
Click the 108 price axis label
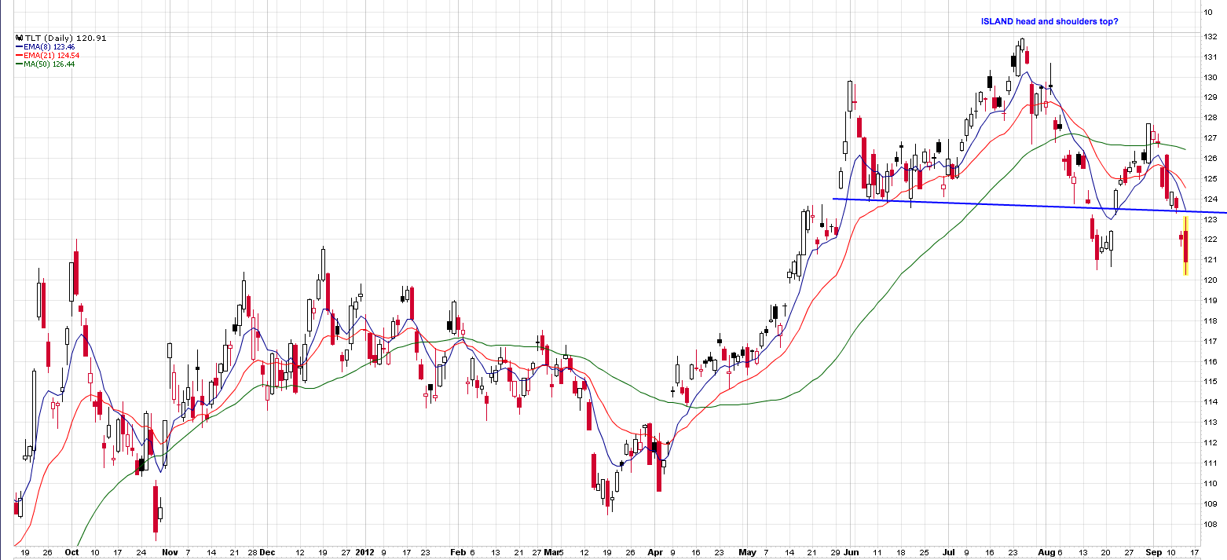(1211, 524)
